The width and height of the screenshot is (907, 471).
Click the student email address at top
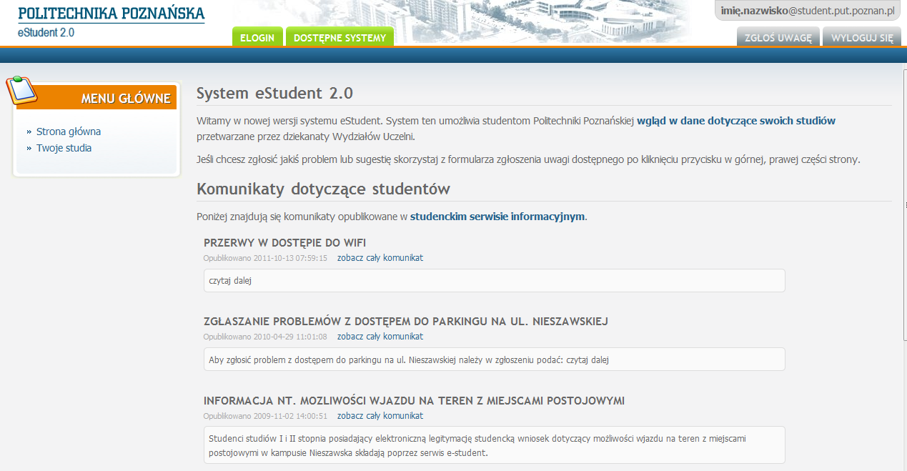tap(808, 11)
